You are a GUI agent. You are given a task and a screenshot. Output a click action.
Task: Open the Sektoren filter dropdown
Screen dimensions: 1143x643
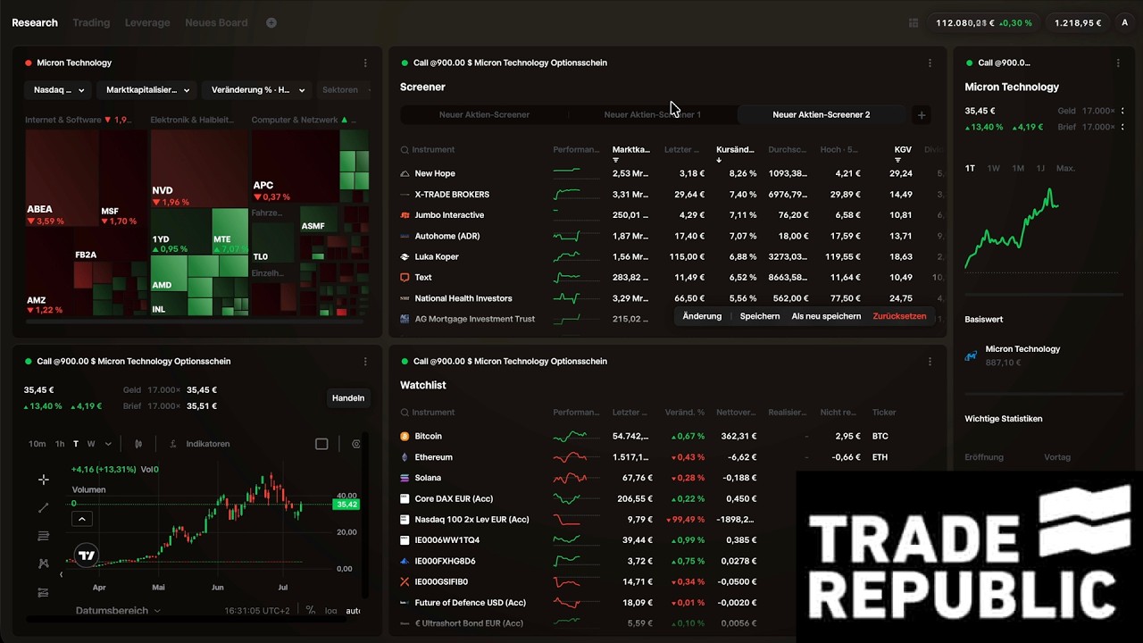click(x=344, y=90)
